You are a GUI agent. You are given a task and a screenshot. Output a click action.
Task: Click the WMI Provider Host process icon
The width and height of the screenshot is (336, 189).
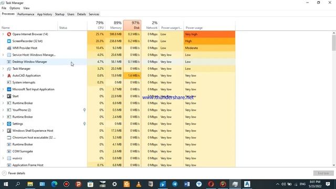pyautogui.click(x=9, y=48)
